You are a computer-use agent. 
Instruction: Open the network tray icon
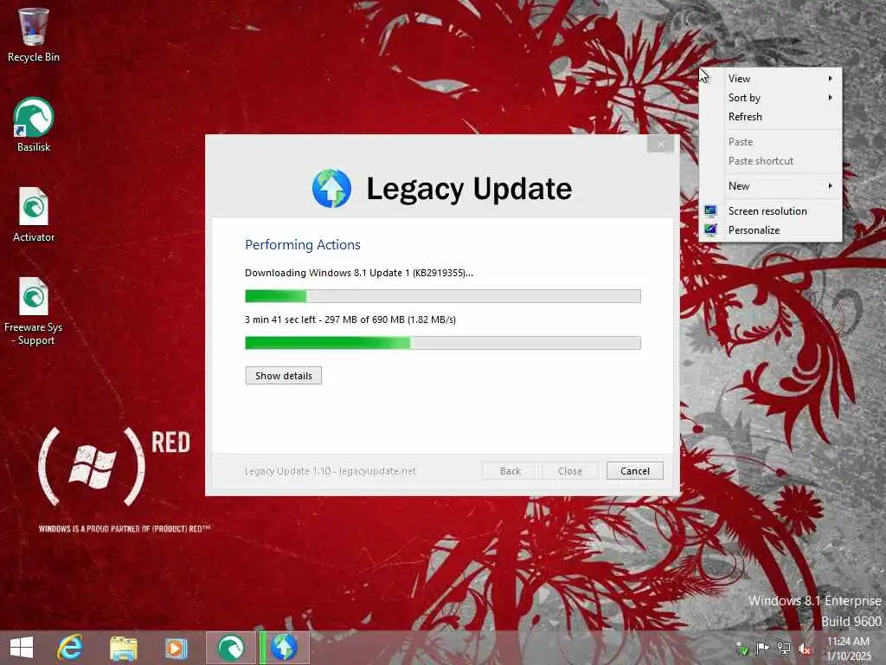pyautogui.click(x=784, y=648)
